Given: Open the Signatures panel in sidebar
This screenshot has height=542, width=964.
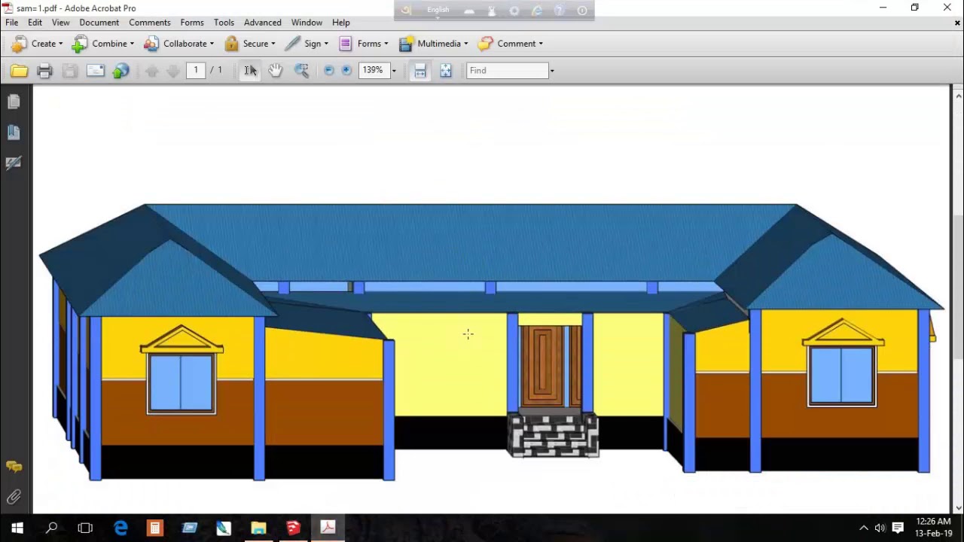Looking at the screenshot, I should [14, 163].
